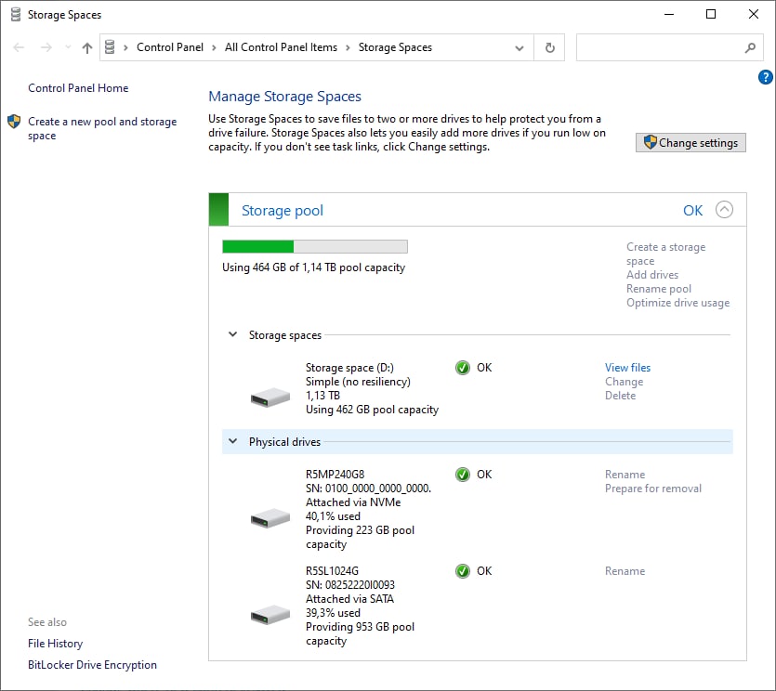
Task: Select Control Panel in the breadcrumb
Action: pos(170,47)
